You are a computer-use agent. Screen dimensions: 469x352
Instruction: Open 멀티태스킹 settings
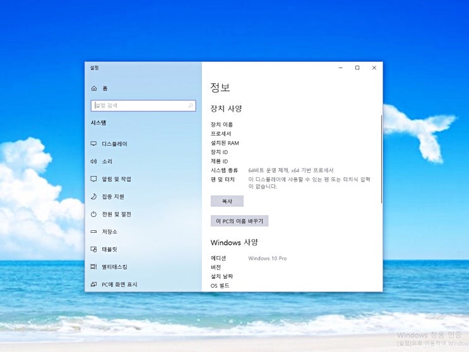click(x=114, y=267)
